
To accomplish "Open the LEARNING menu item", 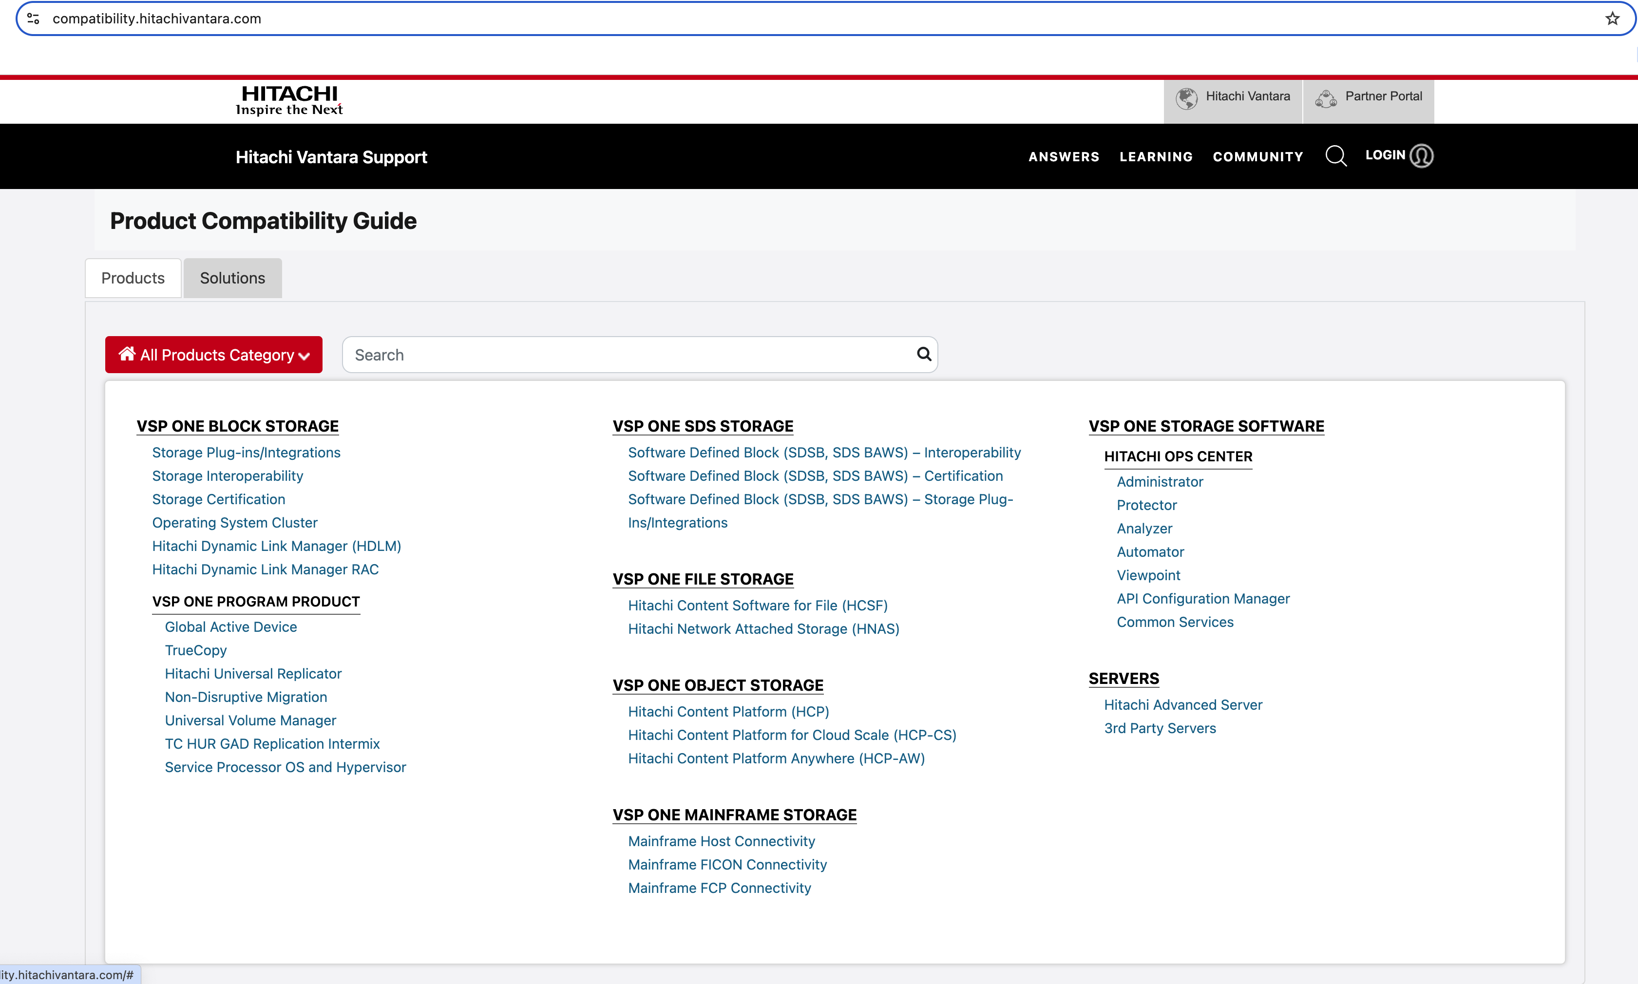I will point(1156,156).
